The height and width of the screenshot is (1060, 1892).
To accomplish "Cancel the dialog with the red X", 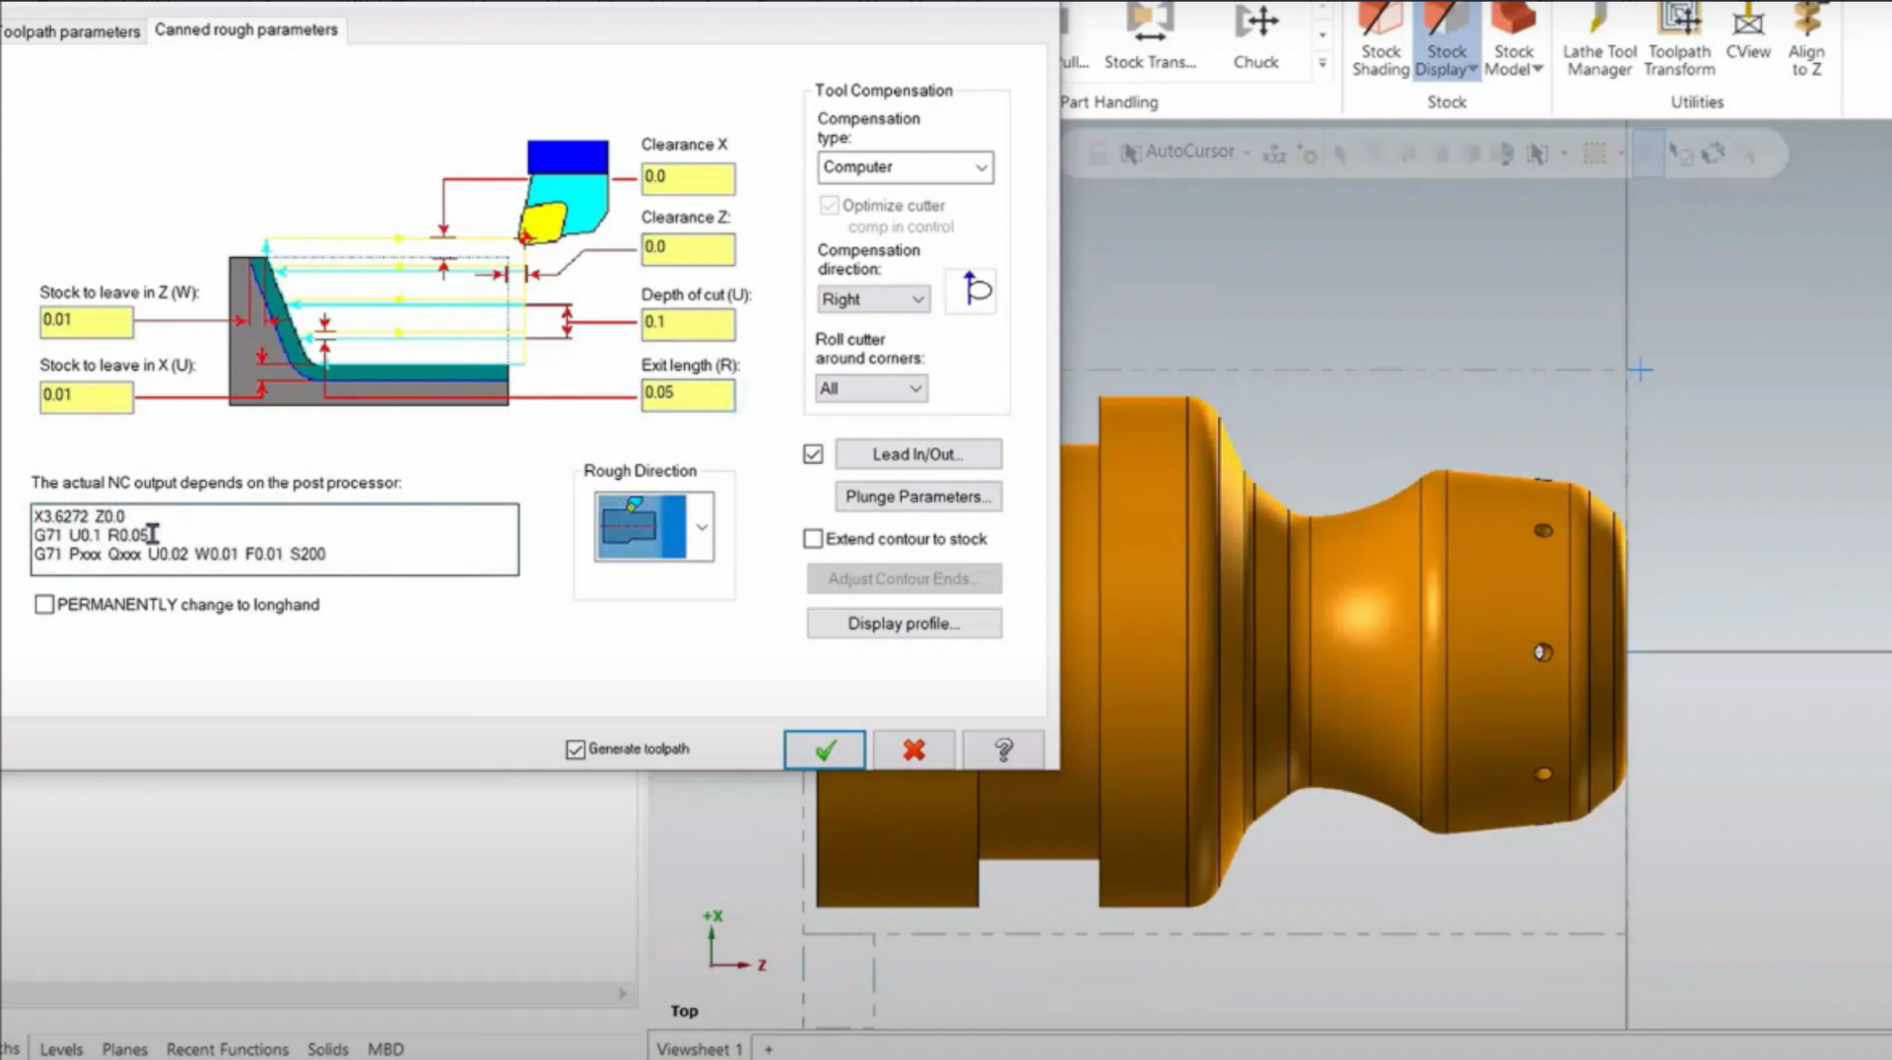I will point(913,750).
